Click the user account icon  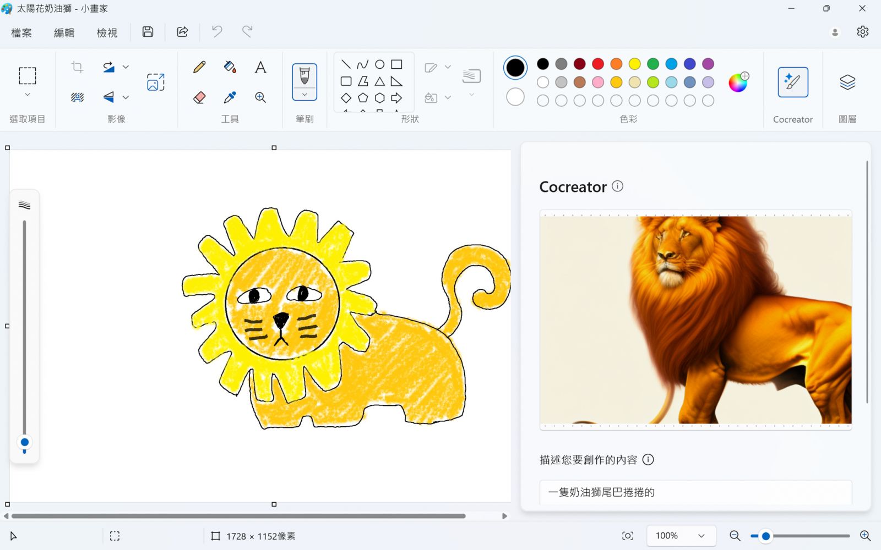[x=835, y=32]
